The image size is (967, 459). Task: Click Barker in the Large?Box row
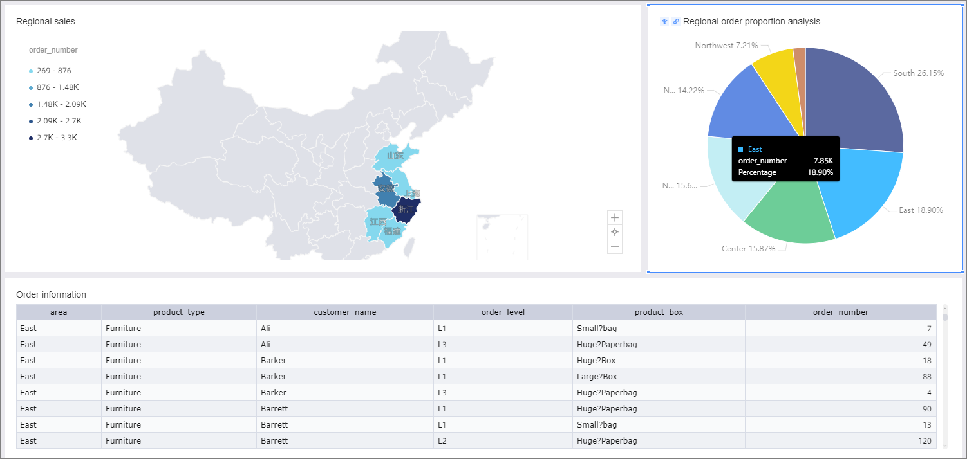(x=345, y=377)
